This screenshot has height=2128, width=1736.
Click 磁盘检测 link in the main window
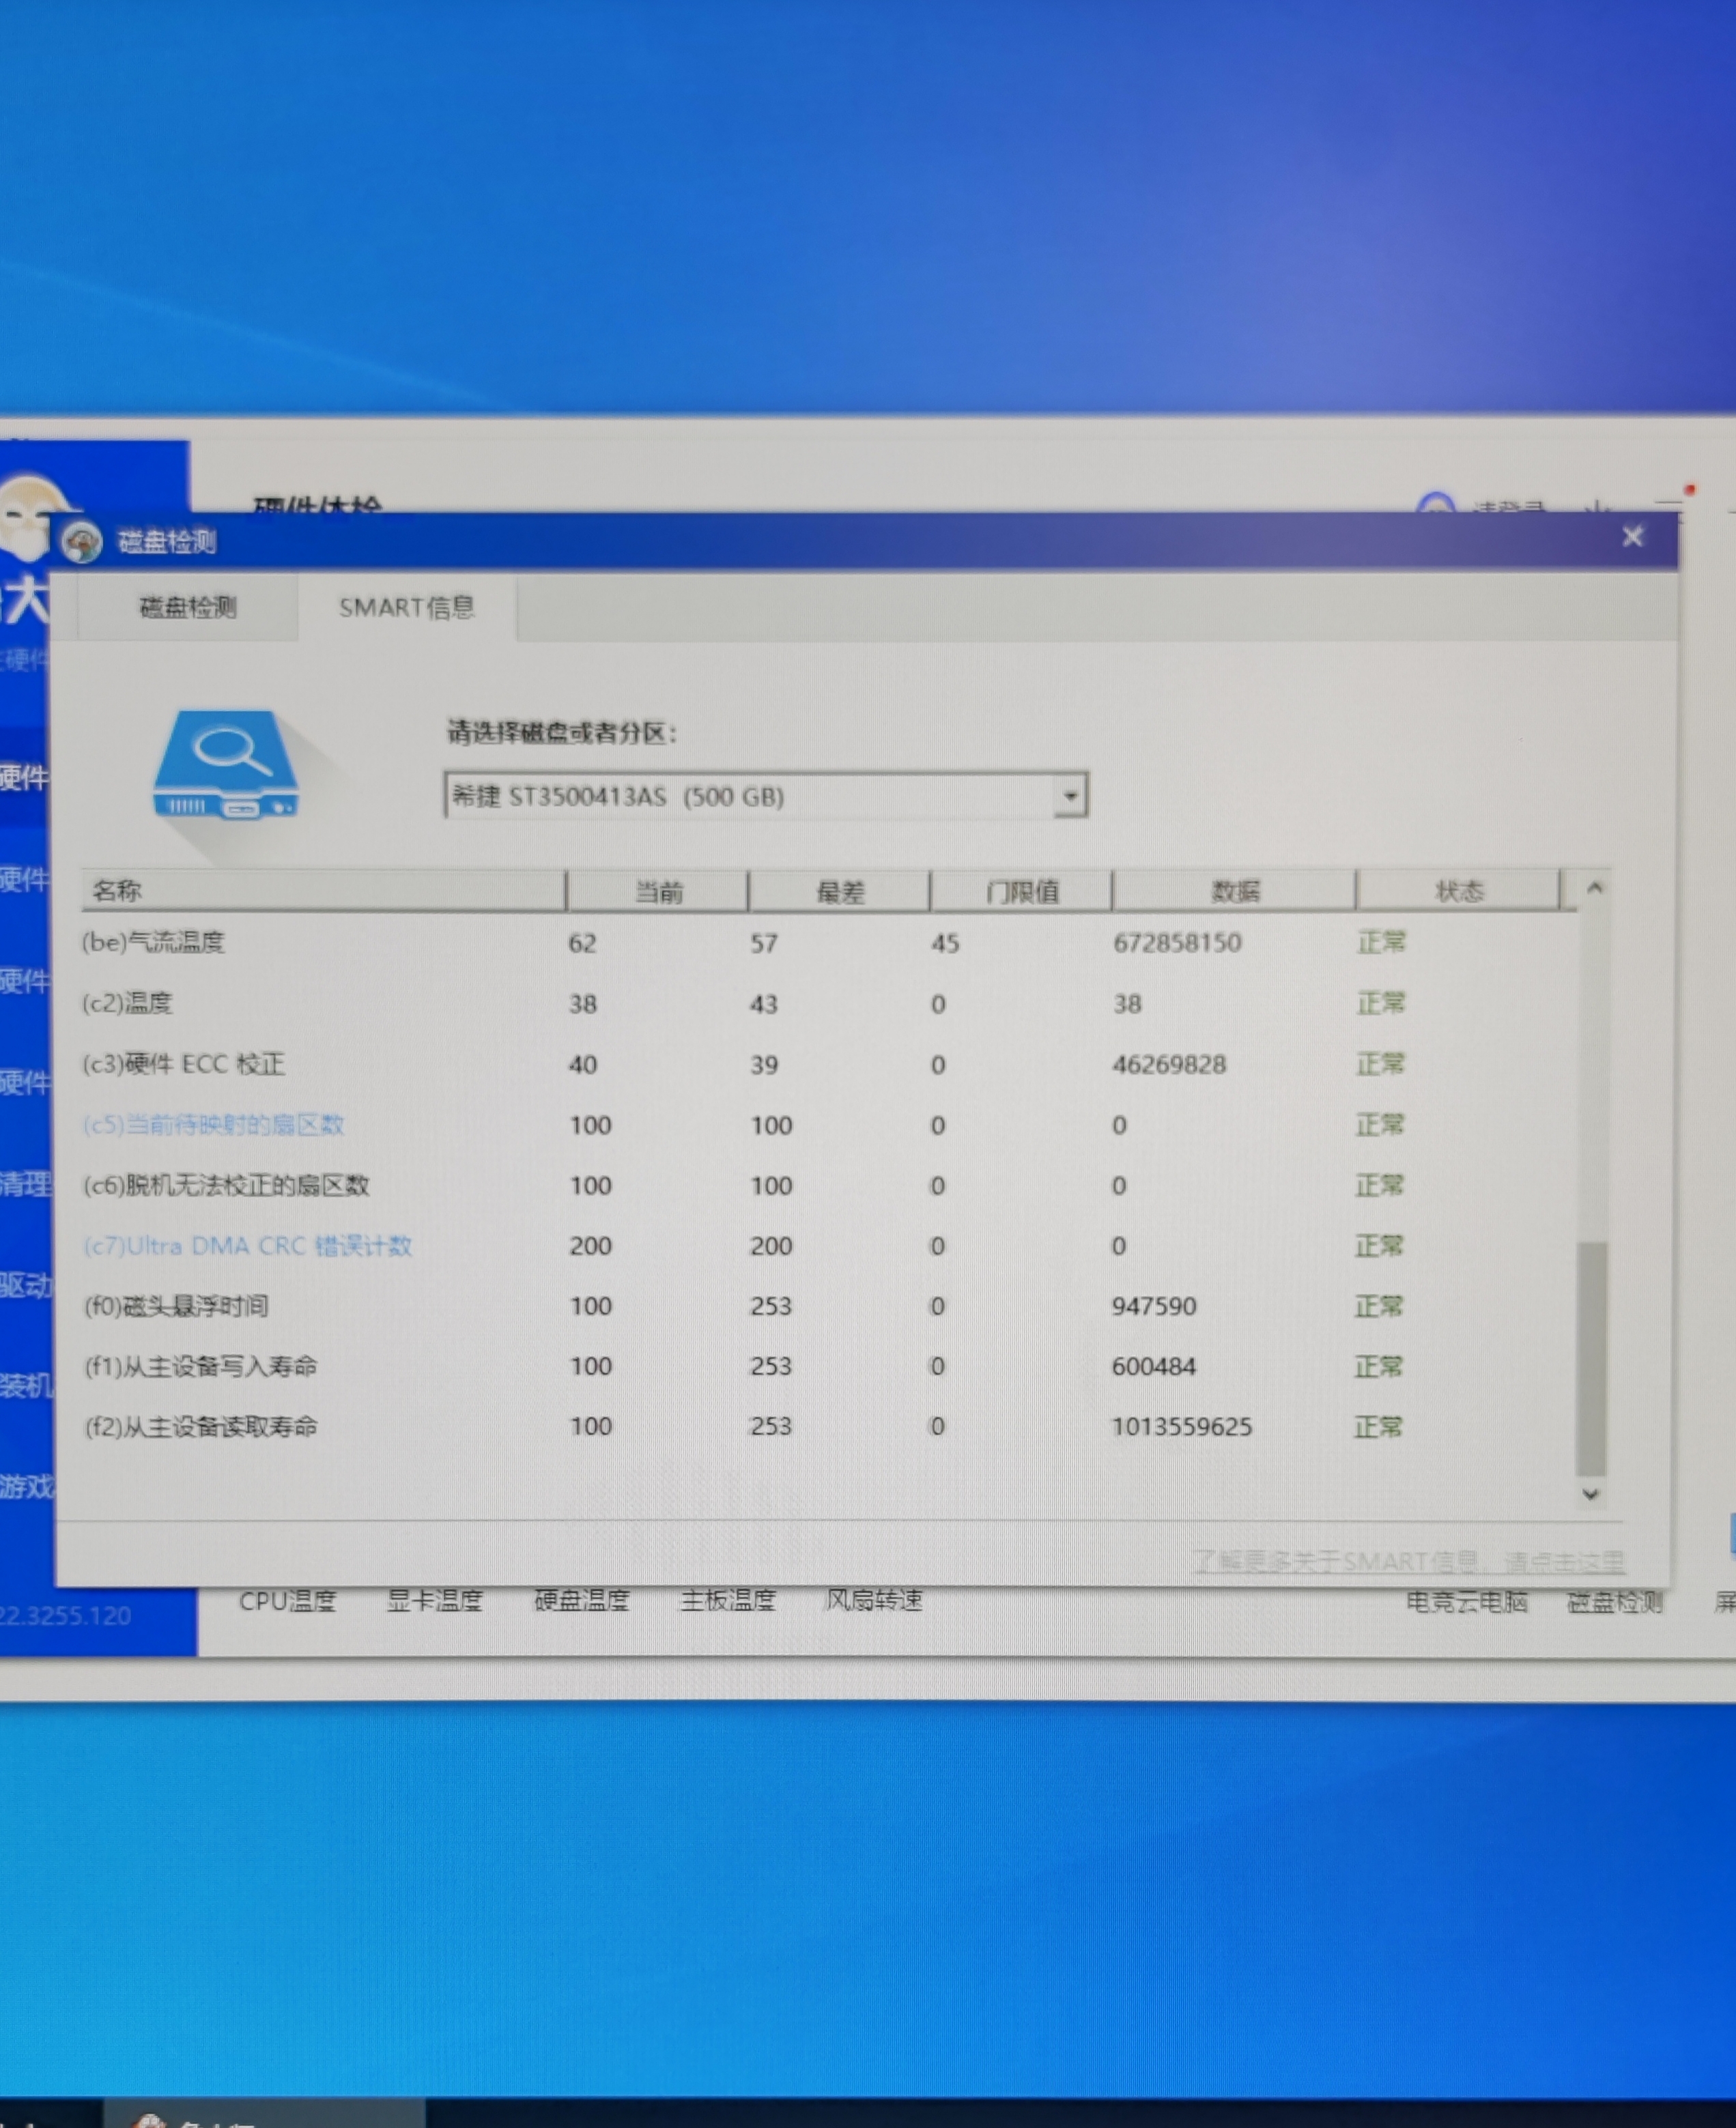point(1614,1602)
